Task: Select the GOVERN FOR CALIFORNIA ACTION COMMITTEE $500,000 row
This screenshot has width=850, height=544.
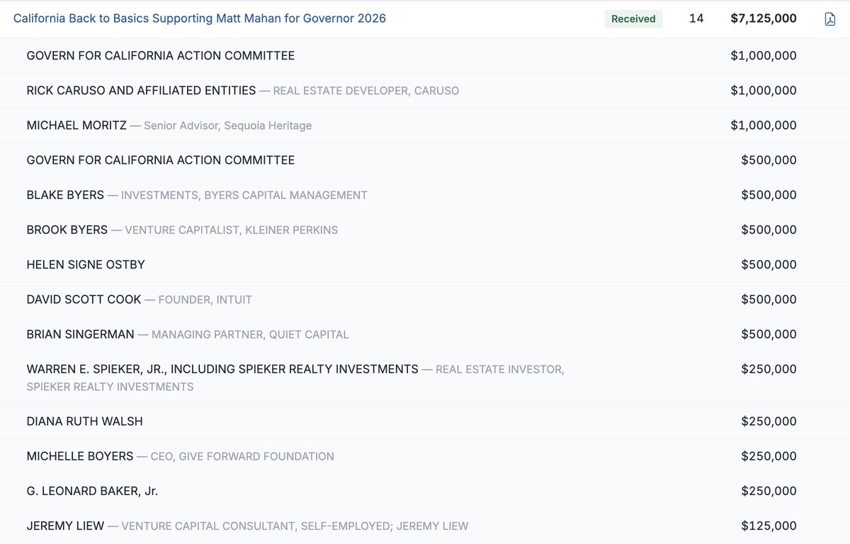Action: coord(425,160)
